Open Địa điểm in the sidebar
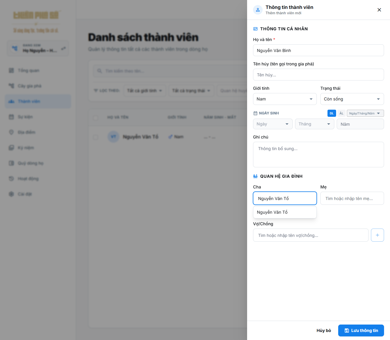This screenshot has width=390, height=340. [38, 132]
